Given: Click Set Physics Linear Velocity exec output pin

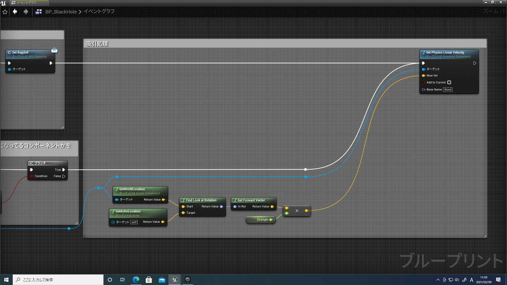Looking at the screenshot, I should pyautogui.click(x=474, y=63).
